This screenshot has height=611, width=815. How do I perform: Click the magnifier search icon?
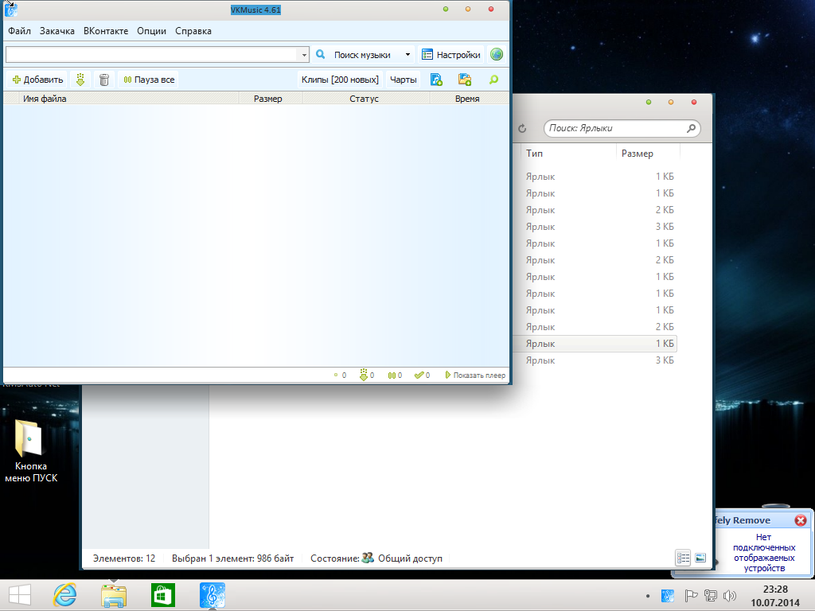click(321, 54)
